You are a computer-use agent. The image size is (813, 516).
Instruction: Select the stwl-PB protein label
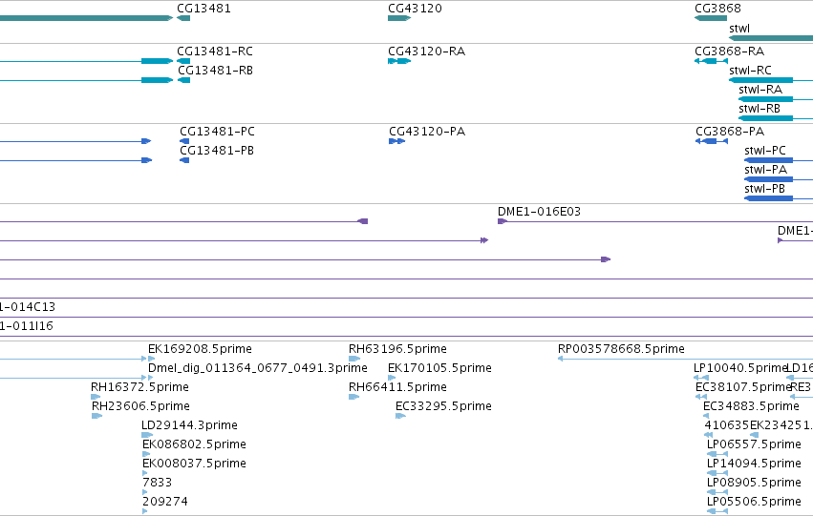(x=764, y=189)
